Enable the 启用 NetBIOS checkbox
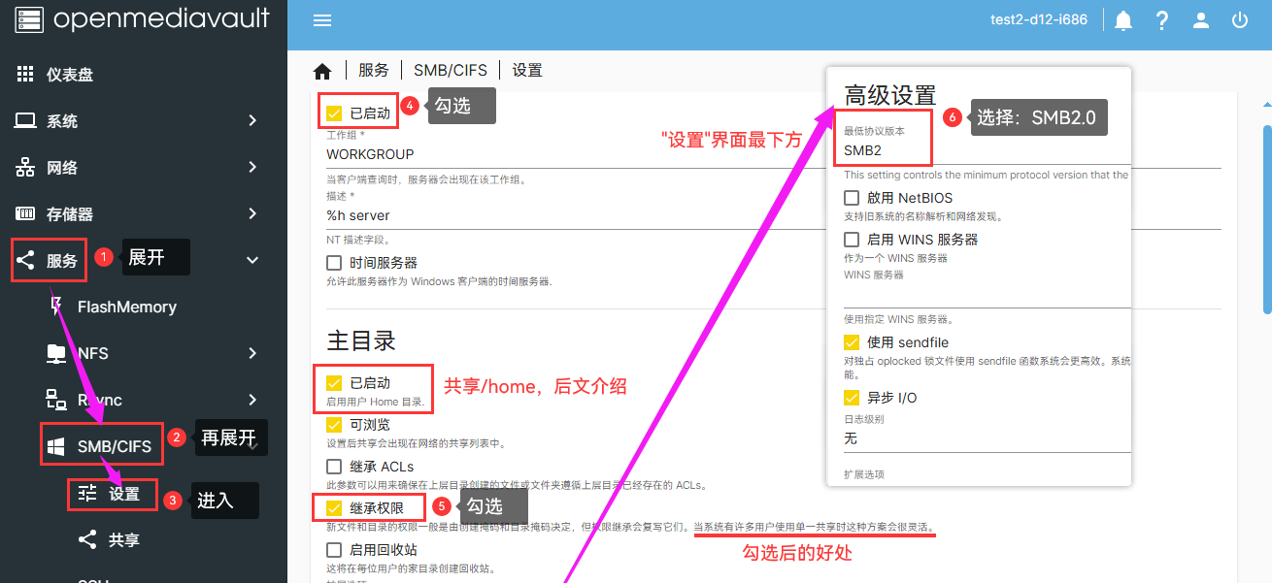The width and height of the screenshot is (1272, 583). pos(851,197)
